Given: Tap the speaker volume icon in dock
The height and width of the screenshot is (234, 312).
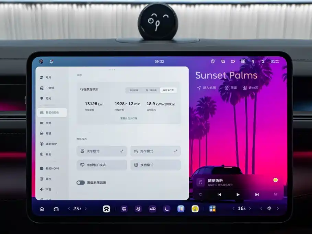Looking at the screenshot, I should click(269, 209).
